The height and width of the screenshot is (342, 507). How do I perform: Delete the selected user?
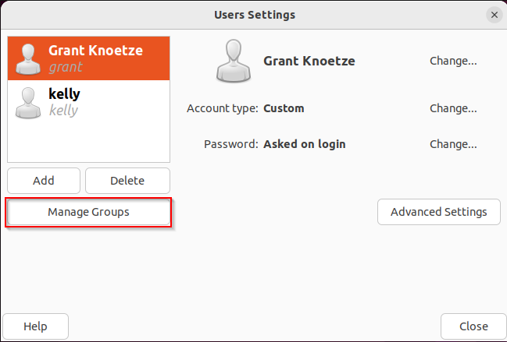tap(127, 181)
